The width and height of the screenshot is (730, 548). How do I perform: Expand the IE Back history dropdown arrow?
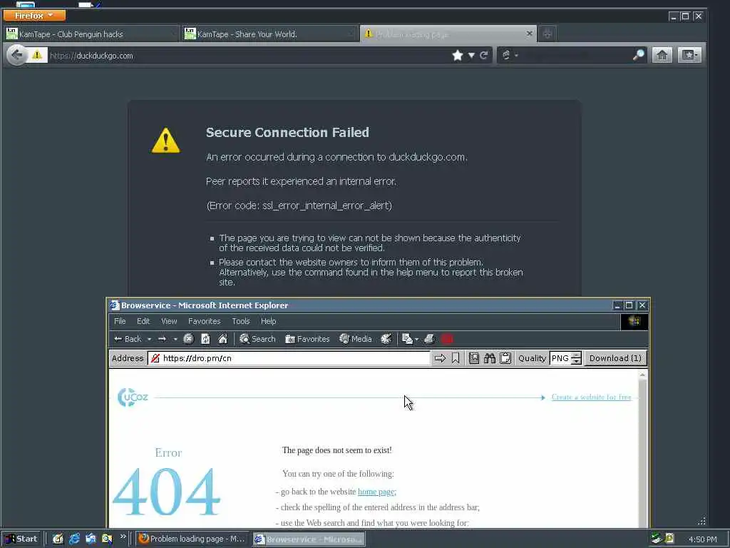coord(149,339)
